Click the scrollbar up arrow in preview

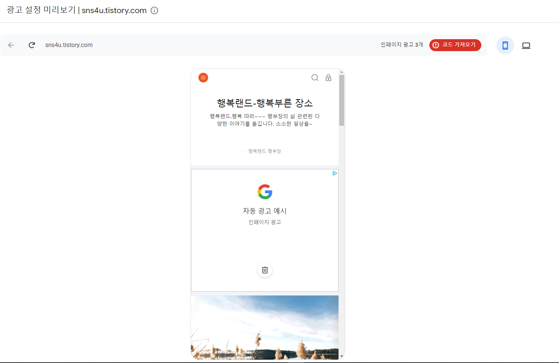[342, 72]
